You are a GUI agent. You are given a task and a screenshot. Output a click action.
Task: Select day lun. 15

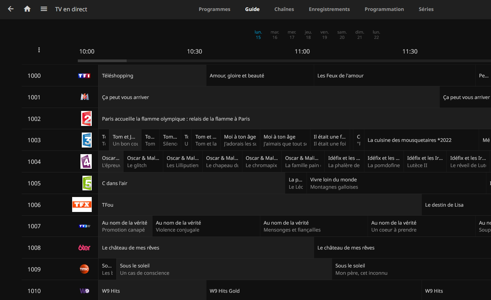click(258, 35)
